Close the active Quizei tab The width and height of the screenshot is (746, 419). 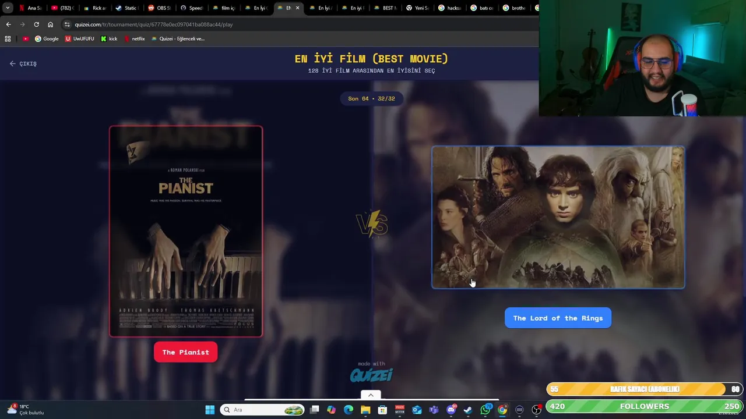click(297, 8)
